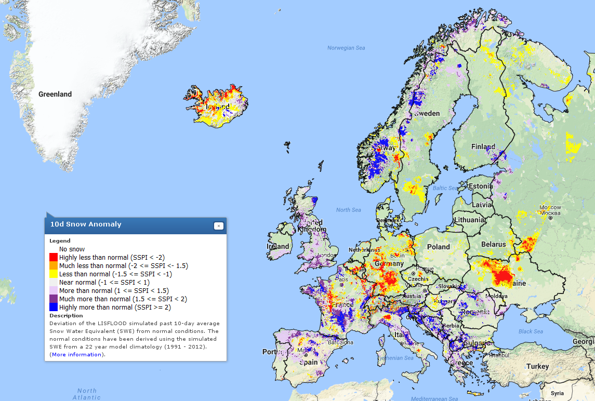Image resolution: width=595 pixels, height=401 pixels.
Task: Click the Turkey country label
Action: tap(537, 366)
